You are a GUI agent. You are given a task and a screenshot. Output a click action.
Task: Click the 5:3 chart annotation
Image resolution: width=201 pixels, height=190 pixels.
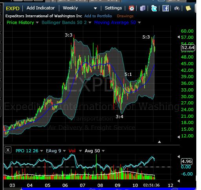[x=146, y=37]
